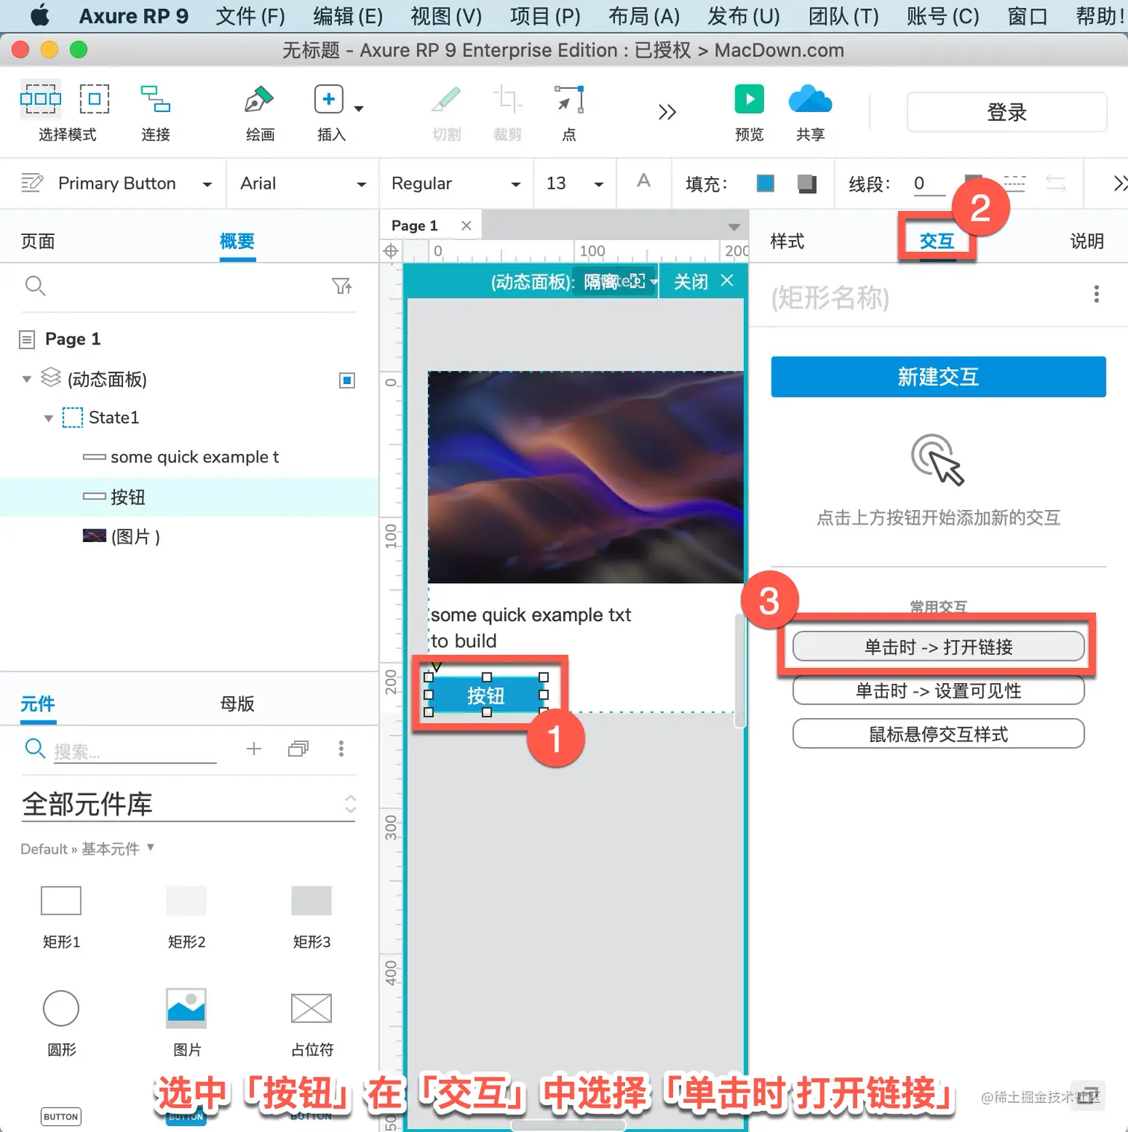The height and width of the screenshot is (1132, 1128).
Task: Add a library with the plus icon
Action: point(254,749)
